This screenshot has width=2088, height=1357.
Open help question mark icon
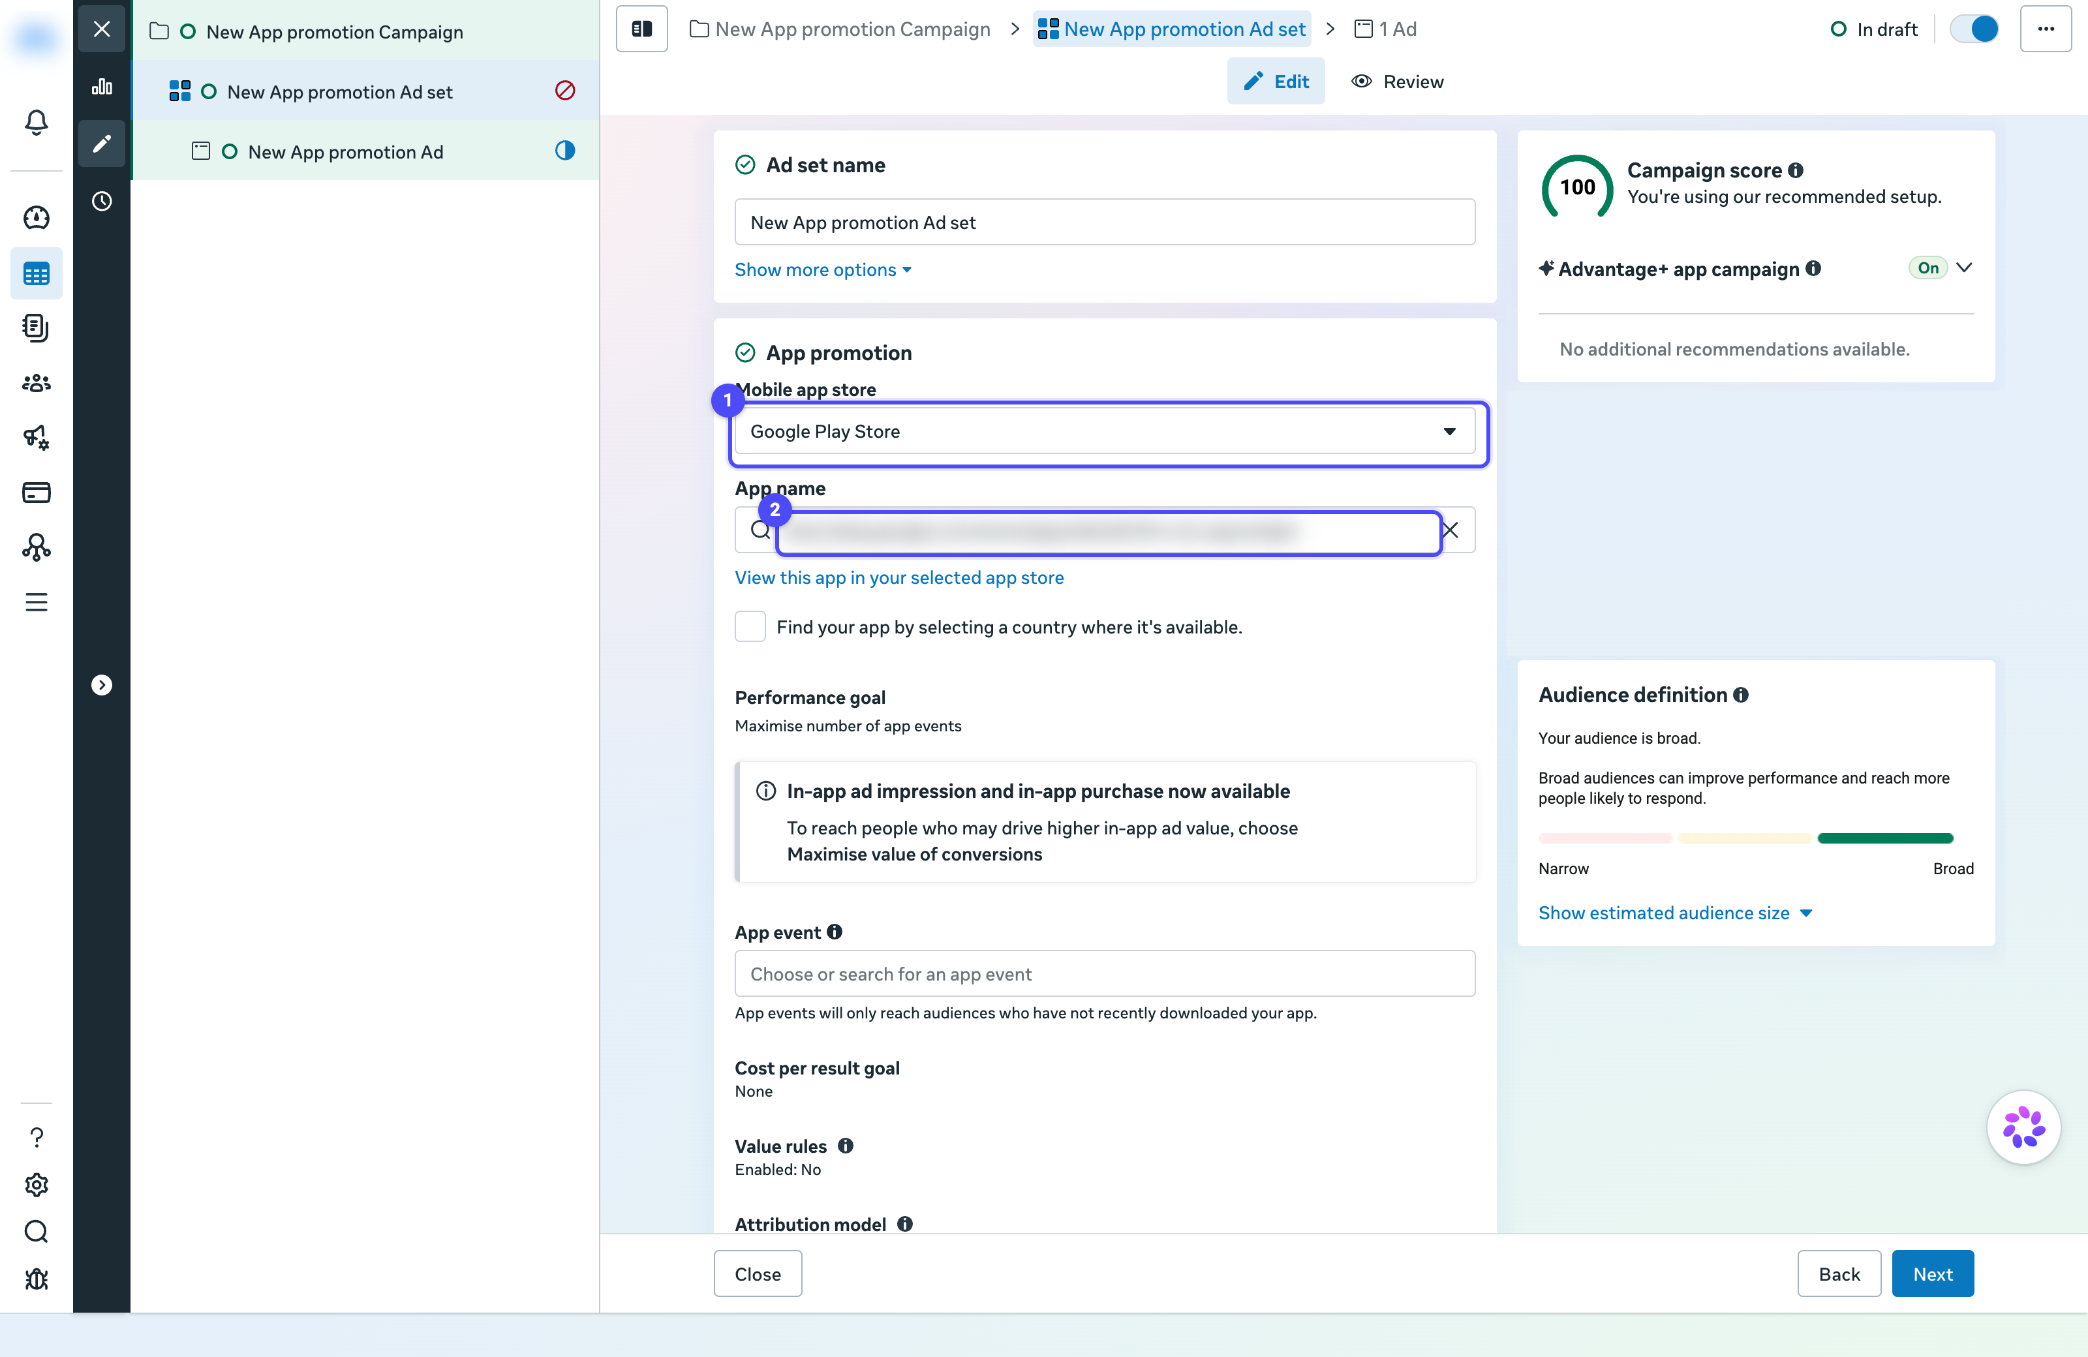click(x=36, y=1138)
